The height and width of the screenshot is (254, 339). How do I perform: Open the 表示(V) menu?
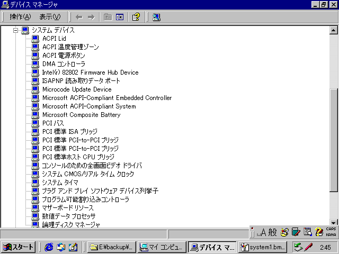(50, 16)
